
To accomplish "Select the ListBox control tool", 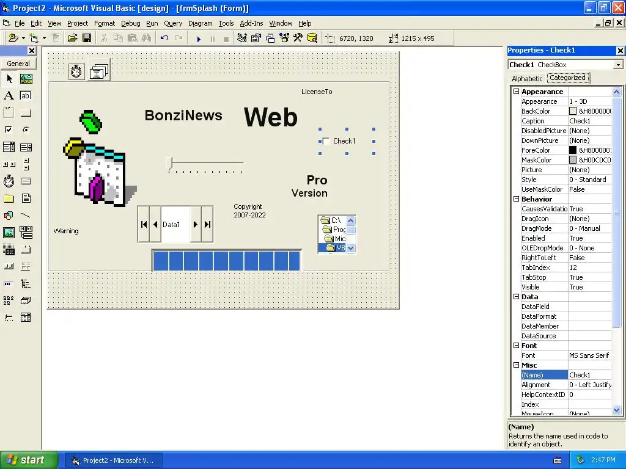I will pos(26,147).
